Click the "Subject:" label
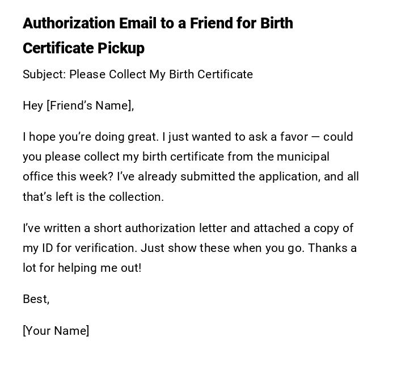Screen dimensions: 397x366 coord(44,74)
